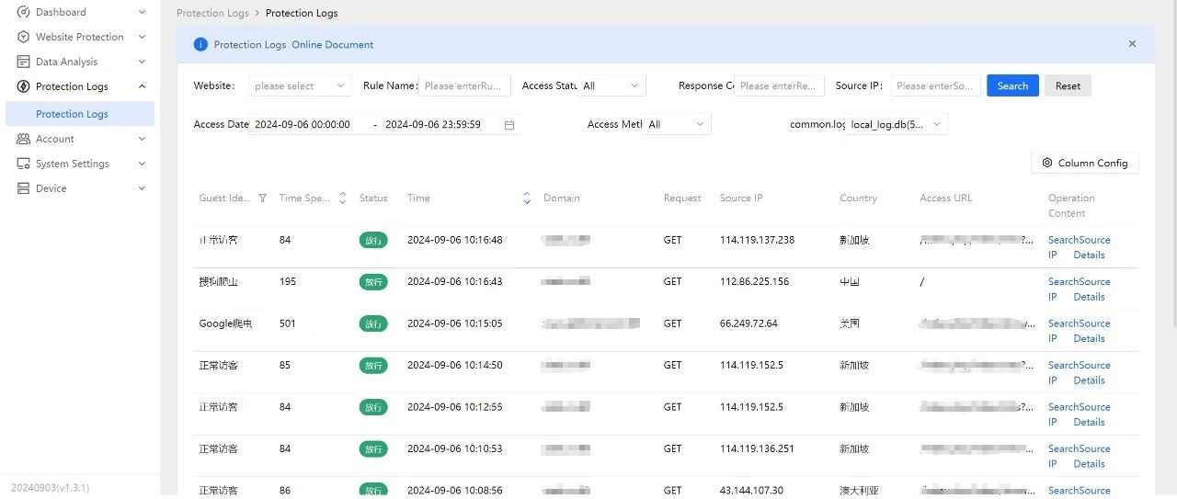Click the start date 2024-09-06 00:00:00
The width and height of the screenshot is (1177, 499).
tap(303, 125)
